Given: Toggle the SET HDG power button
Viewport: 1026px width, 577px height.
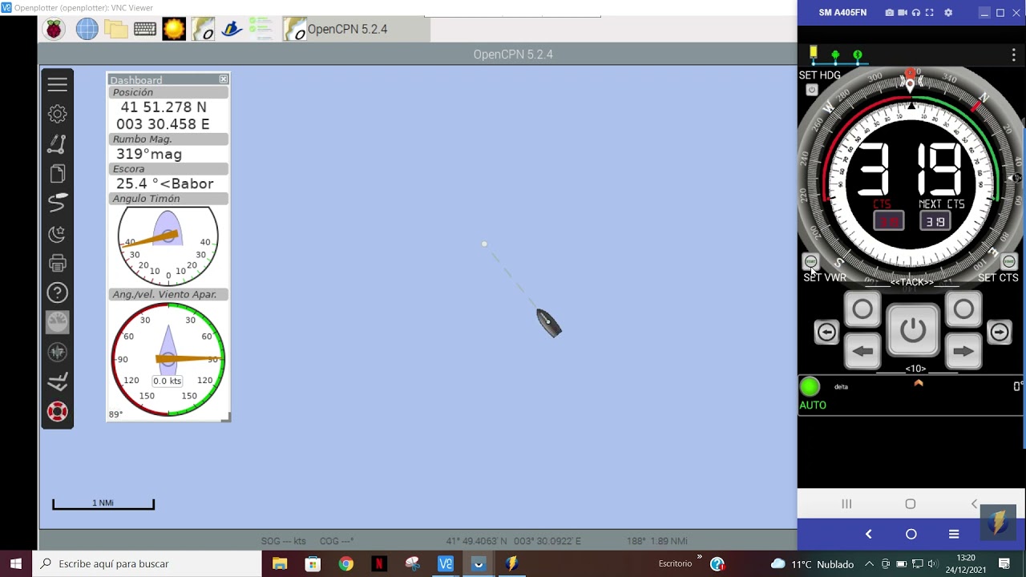Looking at the screenshot, I should point(811,90).
